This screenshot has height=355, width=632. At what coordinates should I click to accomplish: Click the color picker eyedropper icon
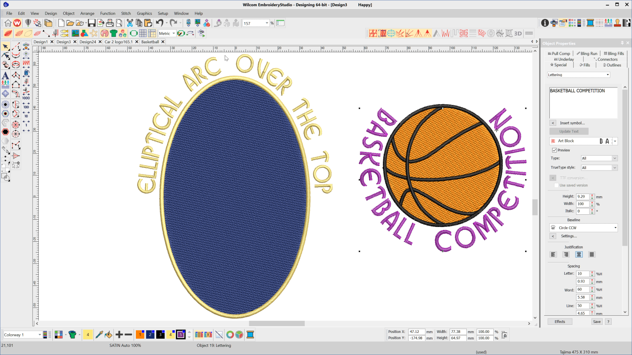coord(98,335)
